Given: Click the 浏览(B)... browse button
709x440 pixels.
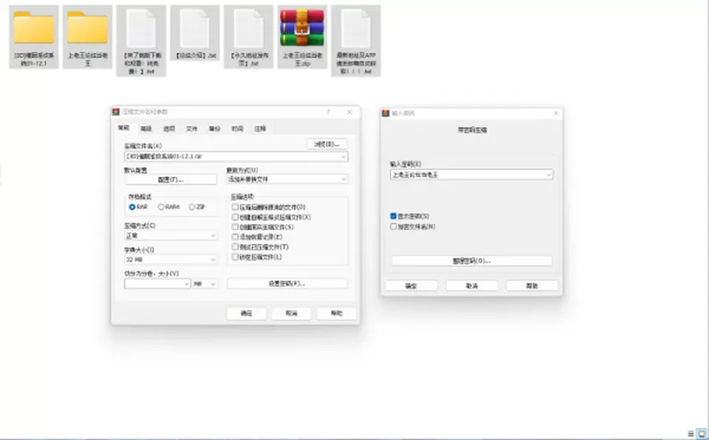Looking at the screenshot, I should 327,144.
